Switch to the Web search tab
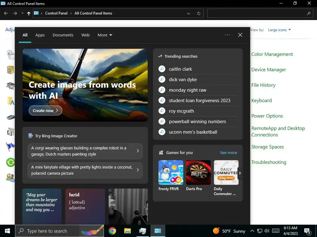The image size is (317, 237). pos(85,35)
